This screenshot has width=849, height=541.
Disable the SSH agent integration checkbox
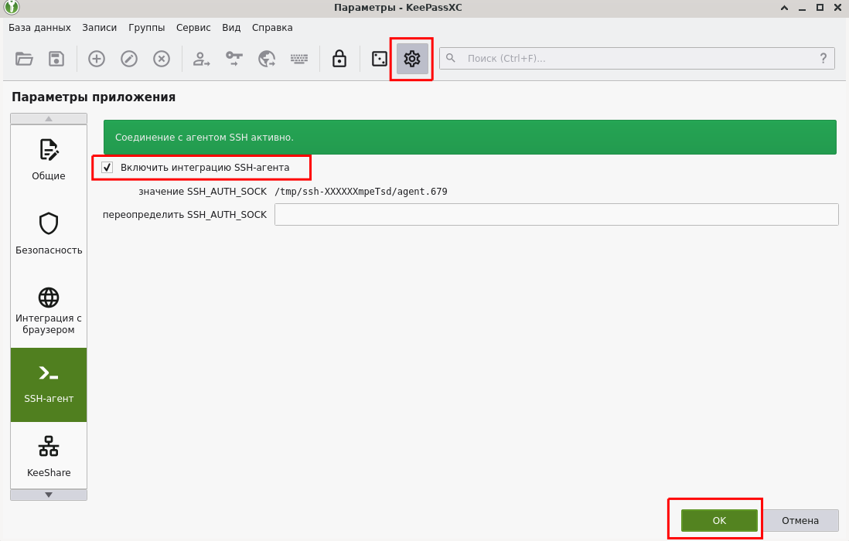[x=107, y=168]
